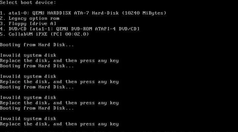
Task: Click the last 'Invalid system disk' message
Action: (x=28, y=119)
